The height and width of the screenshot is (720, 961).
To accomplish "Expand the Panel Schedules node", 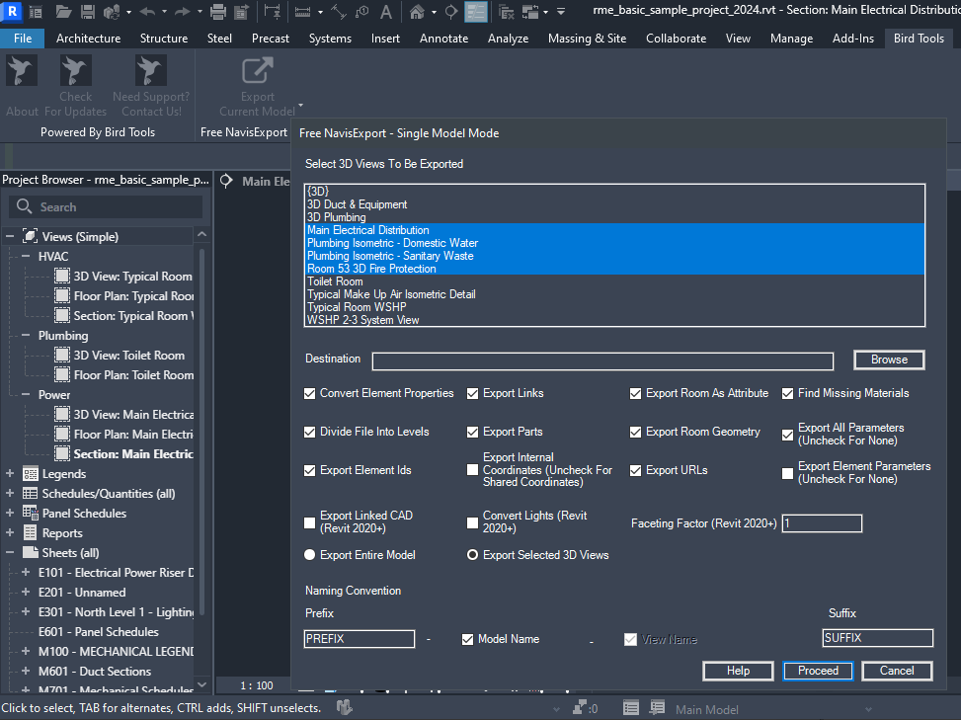I will coord(11,514).
